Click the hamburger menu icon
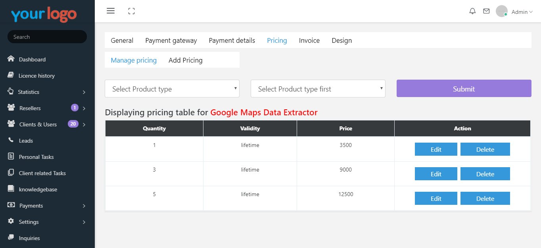The height and width of the screenshot is (248, 541). (x=111, y=11)
